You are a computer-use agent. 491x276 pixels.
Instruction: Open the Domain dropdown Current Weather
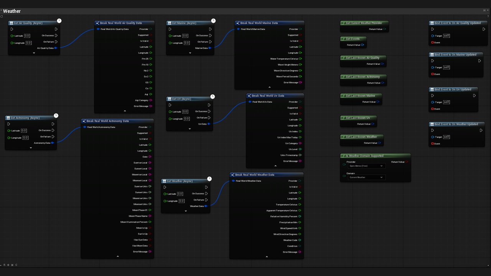366,177
